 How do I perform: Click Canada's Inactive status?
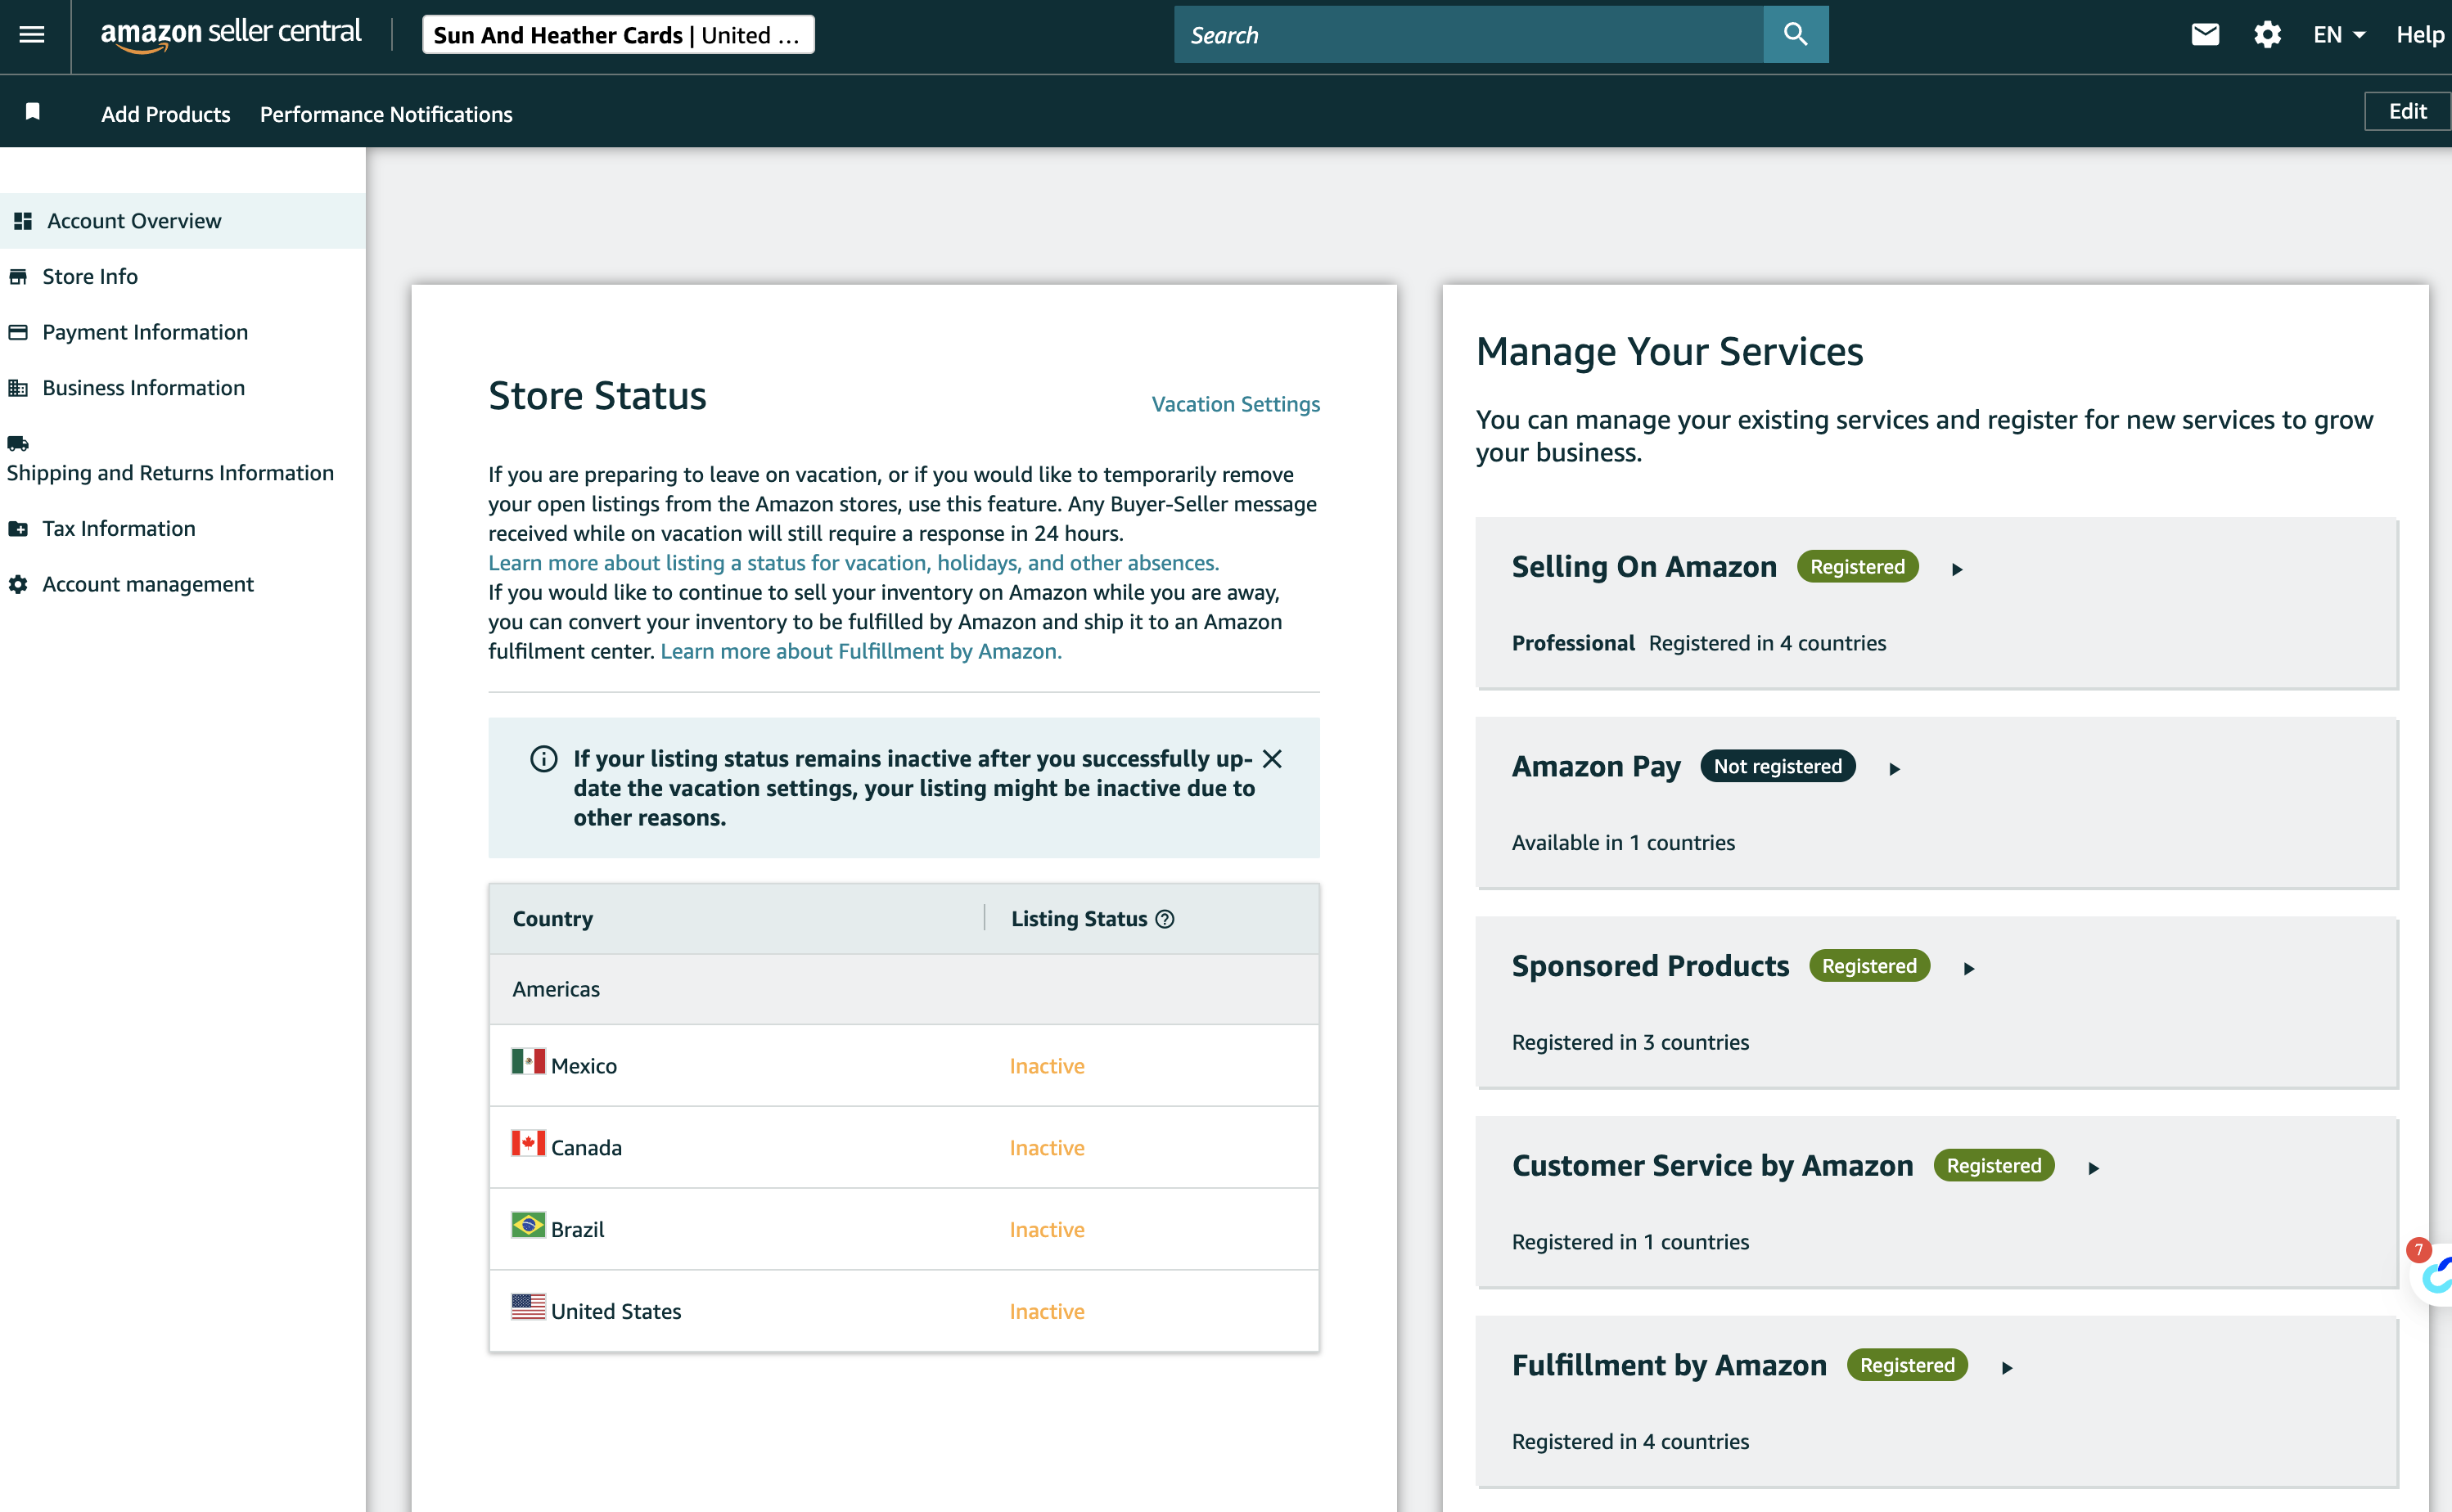[x=1046, y=1148]
